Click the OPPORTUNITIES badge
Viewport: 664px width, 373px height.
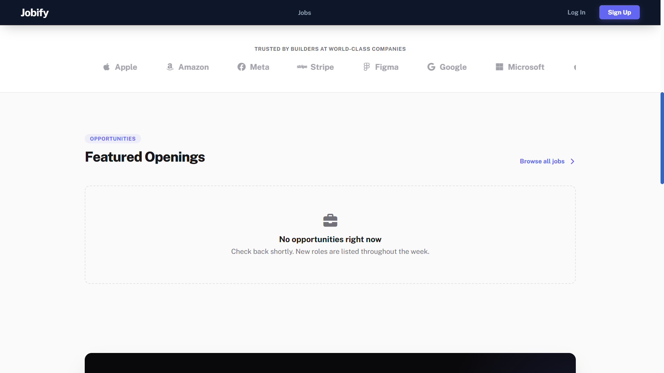point(113,138)
